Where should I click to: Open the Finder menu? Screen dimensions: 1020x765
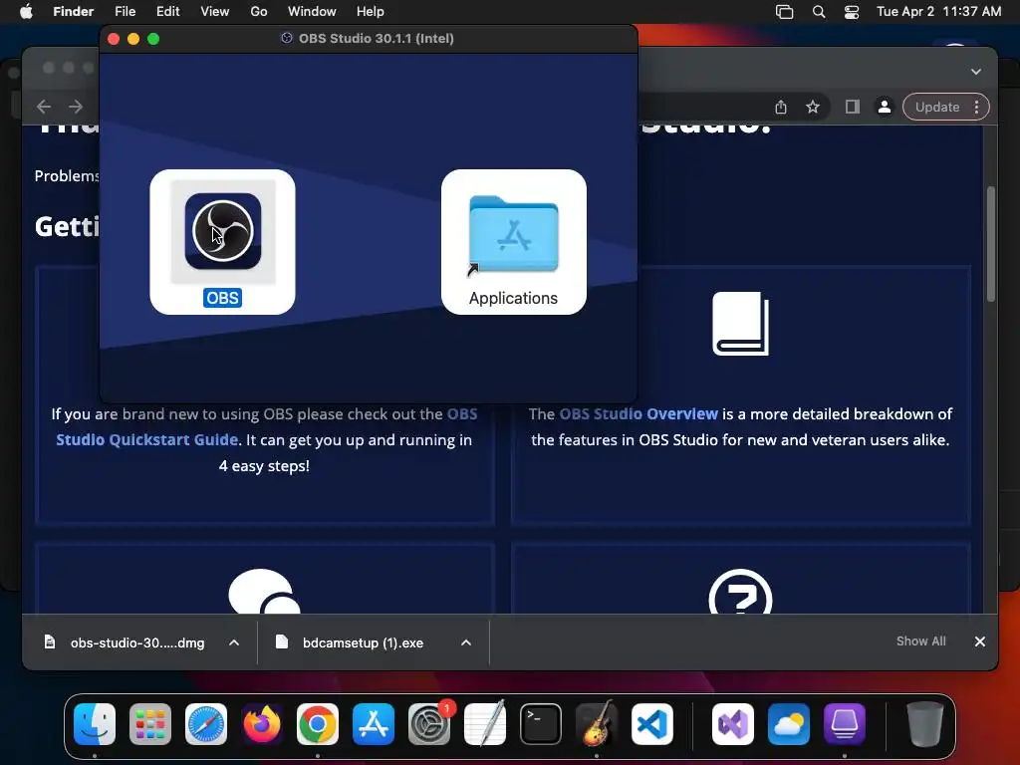(73, 12)
